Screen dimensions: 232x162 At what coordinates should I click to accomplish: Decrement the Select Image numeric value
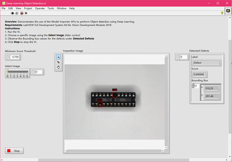coord(33,73)
